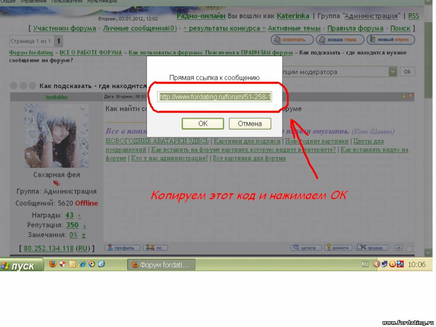Viewport: 436px width, 327px height.
Task: Open the reputation value 350 link
Action: pos(72,225)
